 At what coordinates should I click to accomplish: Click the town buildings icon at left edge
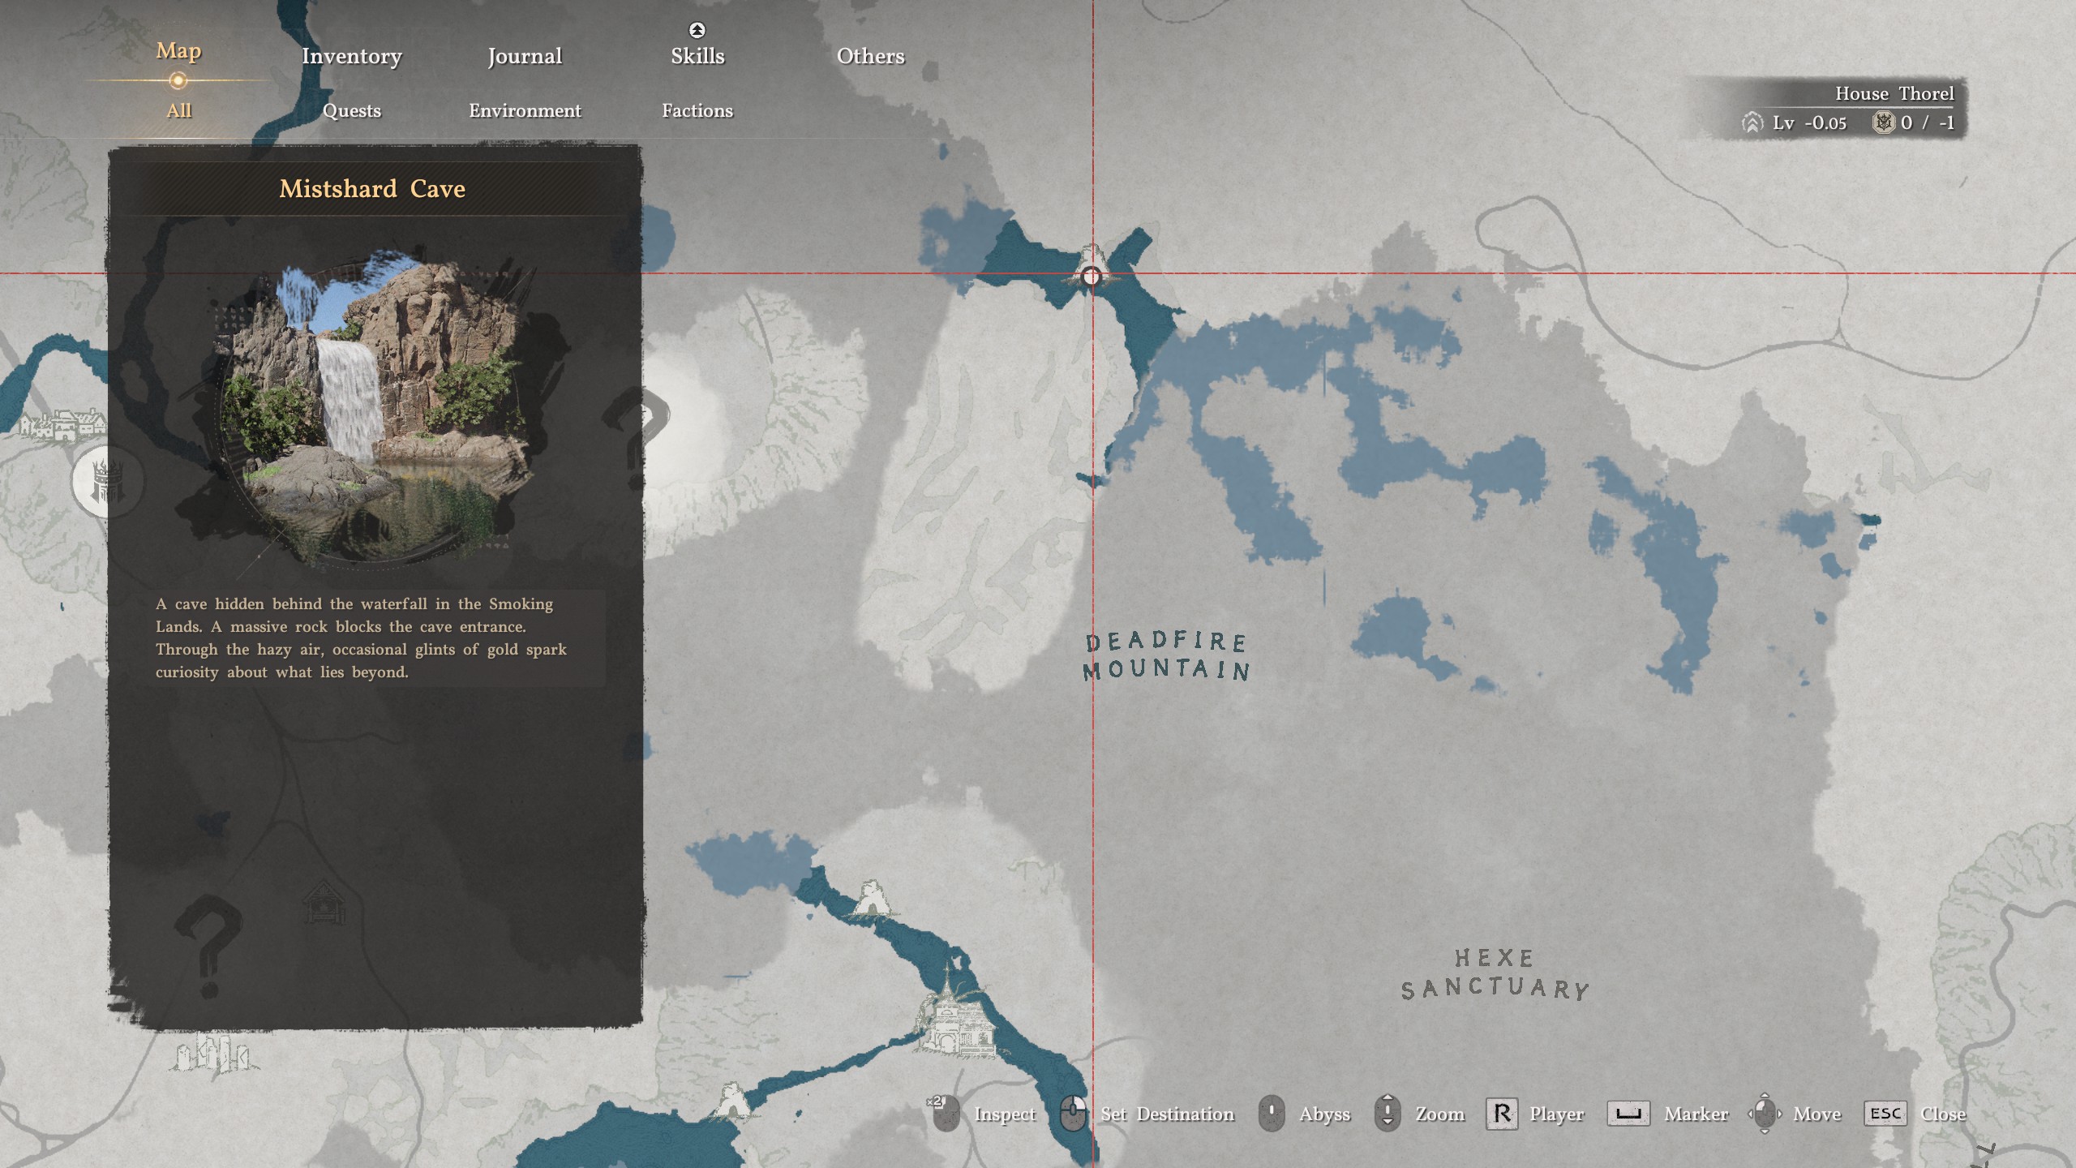pyautogui.click(x=63, y=425)
